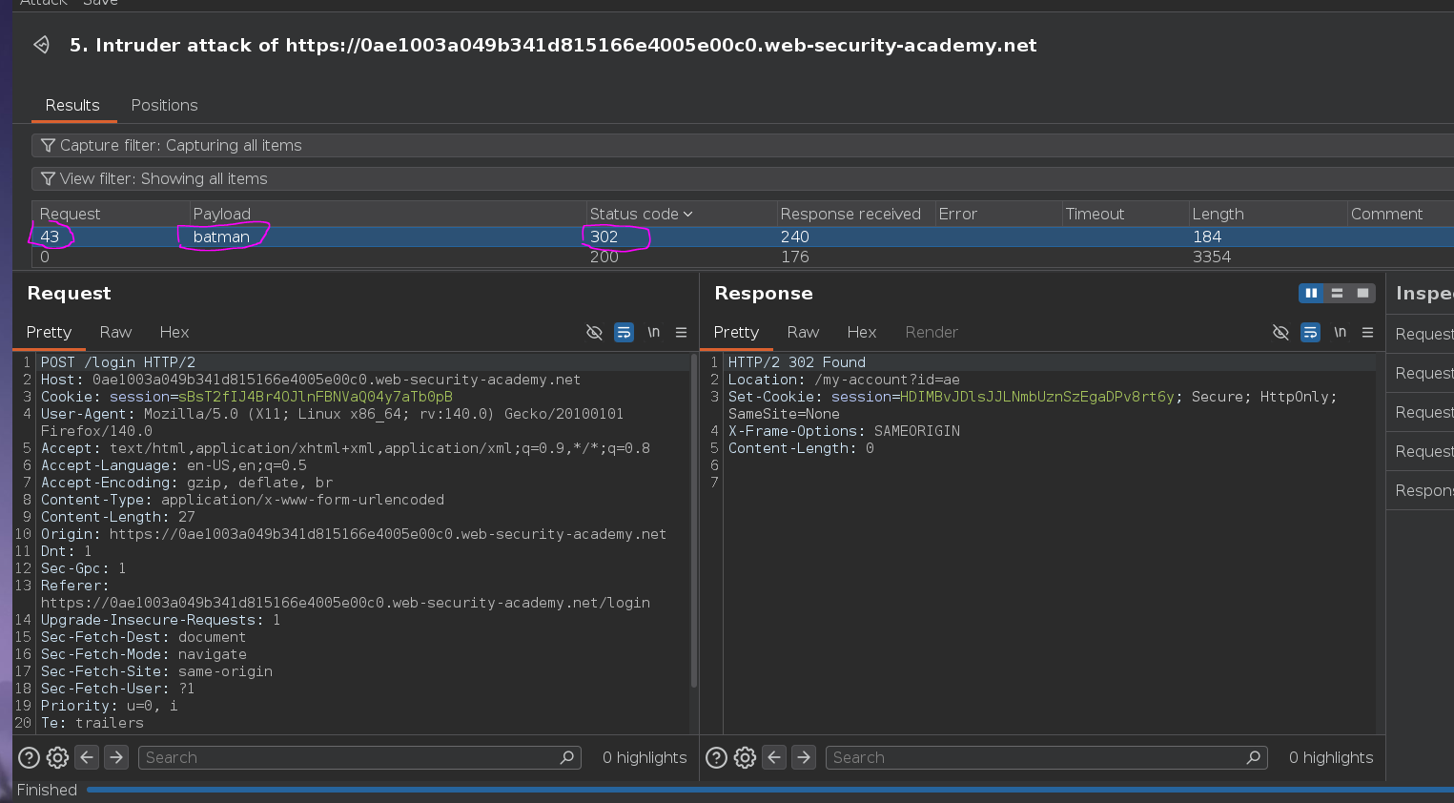The height and width of the screenshot is (803, 1454).
Task: Click 0 highlights label under Request panel
Action: [x=645, y=757]
